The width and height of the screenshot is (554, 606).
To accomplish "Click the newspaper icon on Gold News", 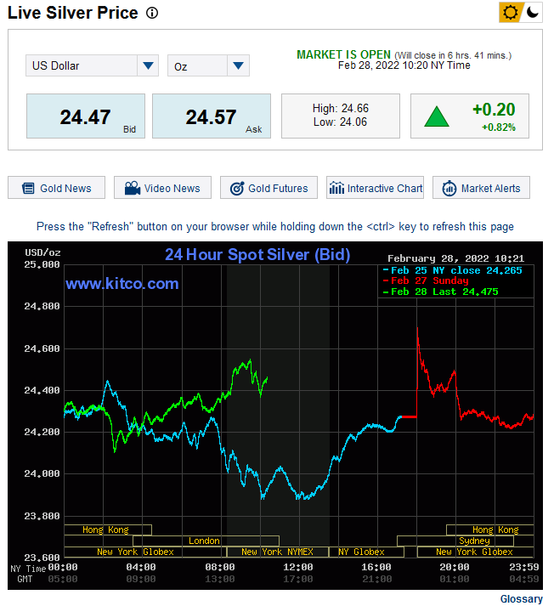I will [28, 188].
